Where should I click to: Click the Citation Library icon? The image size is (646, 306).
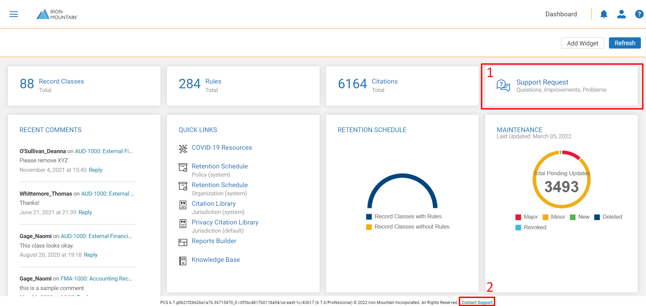183,205
